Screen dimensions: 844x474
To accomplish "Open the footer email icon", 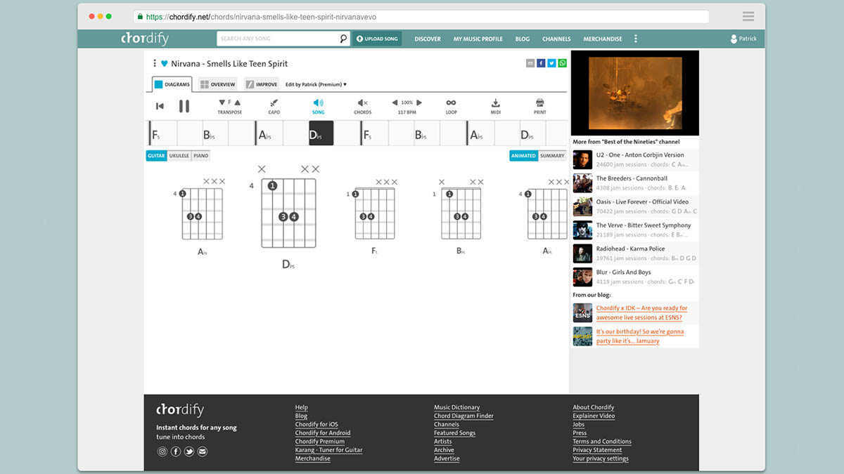I will (x=203, y=452).
